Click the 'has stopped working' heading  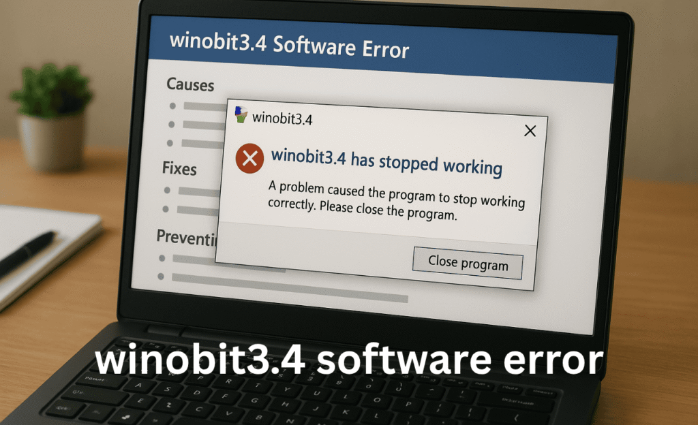click(x=386, y=162)
